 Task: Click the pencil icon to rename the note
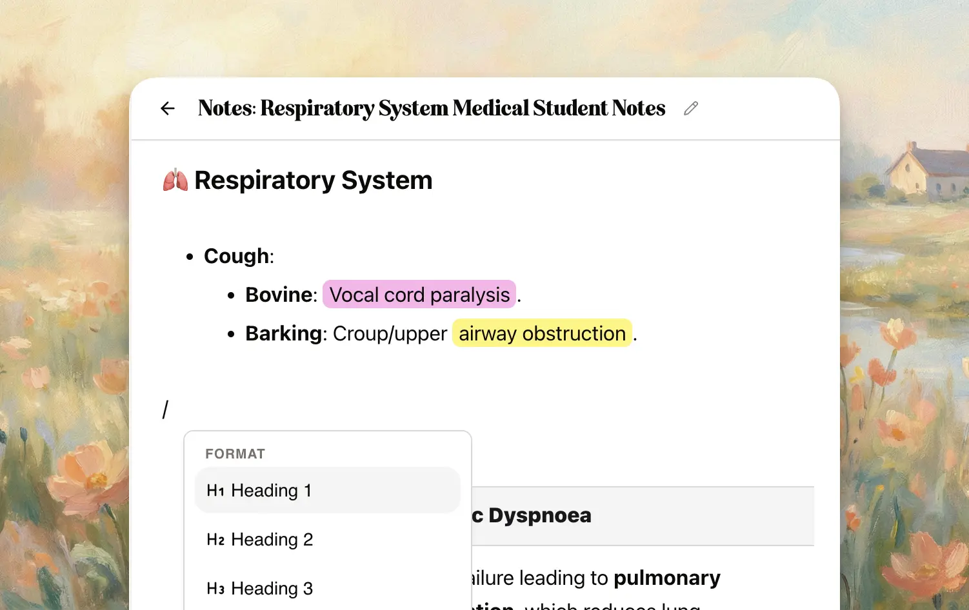coord(690,108)
